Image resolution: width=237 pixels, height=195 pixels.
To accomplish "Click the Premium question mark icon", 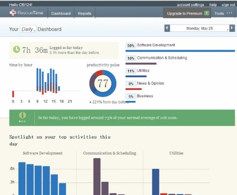I will click(x=207, y=13).
